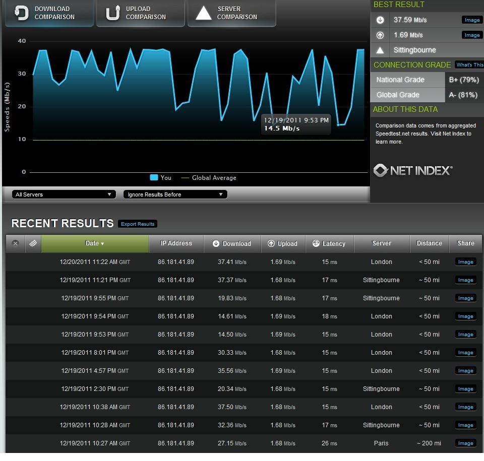Screen dimensions: 484x461
Task: Click the eraser column header icon
Action: pyautogui.click(x=33, y=243)
